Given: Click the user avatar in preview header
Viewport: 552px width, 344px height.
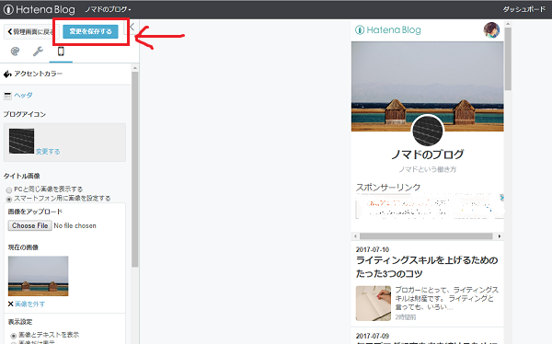Looking at the screenshot, I should 491,30.
